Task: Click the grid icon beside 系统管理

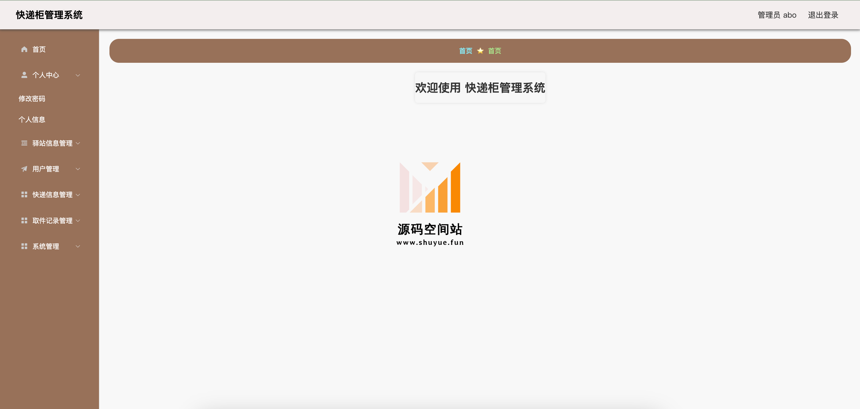Action: pyautogui.click(x=24, y=246)
